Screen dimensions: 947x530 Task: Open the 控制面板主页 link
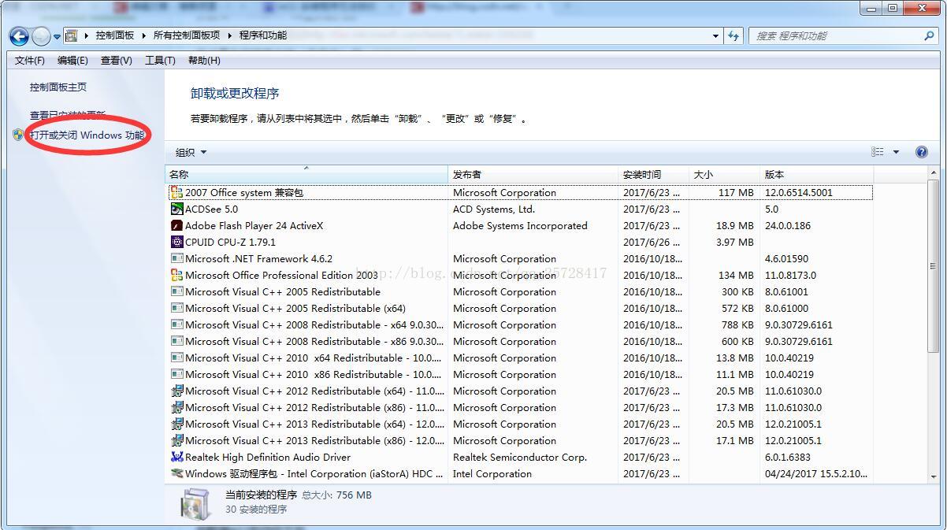[x=58, y=87]
